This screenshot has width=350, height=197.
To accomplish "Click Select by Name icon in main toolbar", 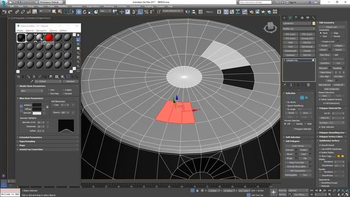I will coord(60,12).
